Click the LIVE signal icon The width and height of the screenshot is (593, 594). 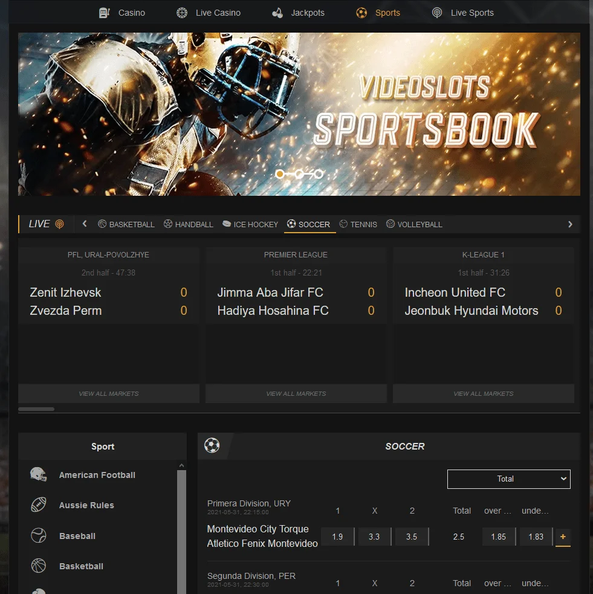tap(59, 224)
